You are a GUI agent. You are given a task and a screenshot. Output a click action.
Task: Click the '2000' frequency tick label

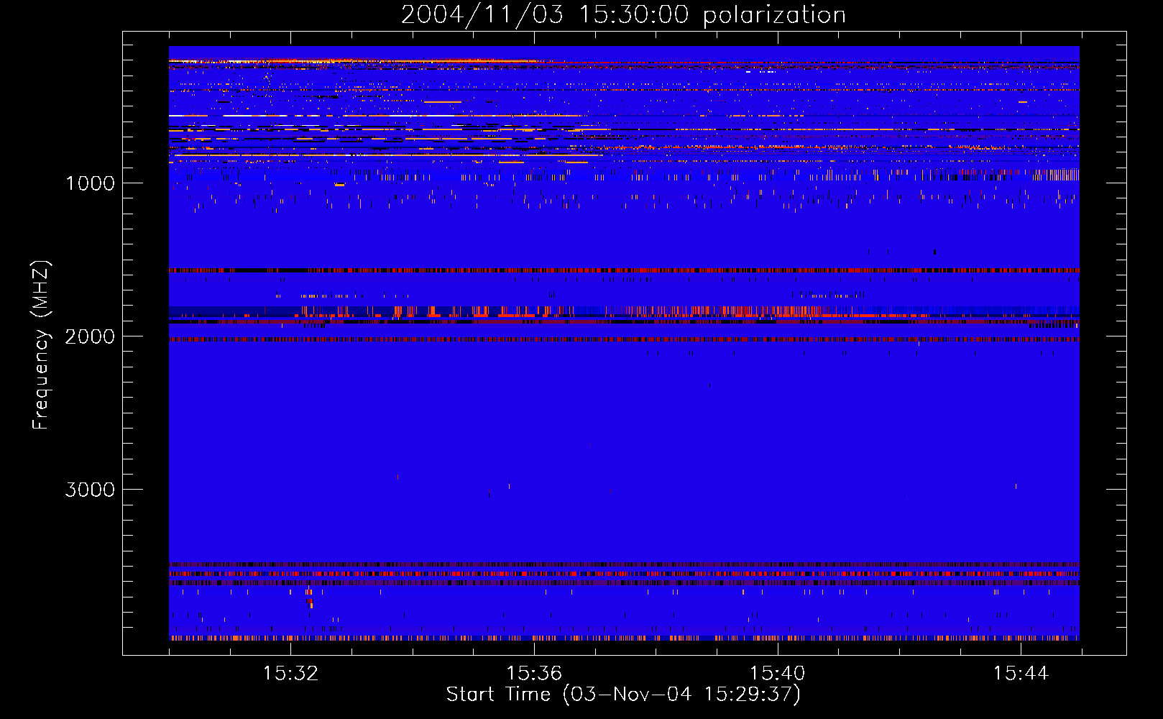click(90, 336)
